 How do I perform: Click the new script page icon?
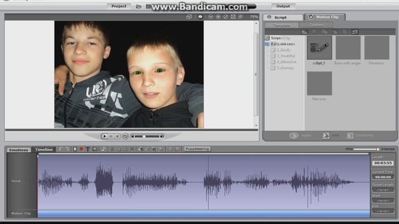(75, 149)
